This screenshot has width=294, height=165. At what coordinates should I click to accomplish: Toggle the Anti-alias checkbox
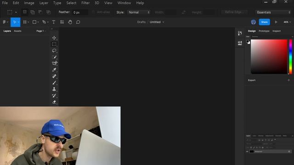click(x=93, y=12)
